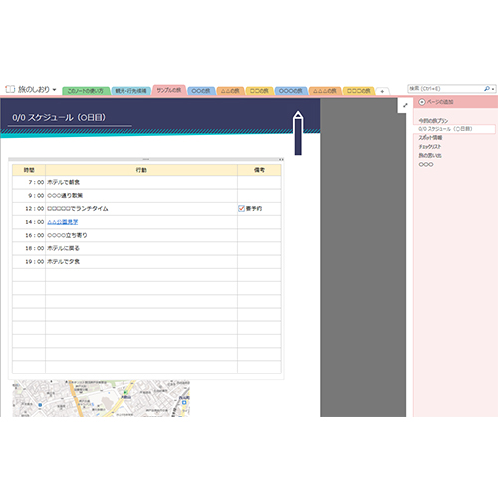The height and width of the screenshot is (498, 498).
Task: Toggle full page view expand icon
Action: (x=405, y=105)
